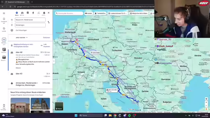
Task: Select the cycling travel mode
Action: pos(39,13)
